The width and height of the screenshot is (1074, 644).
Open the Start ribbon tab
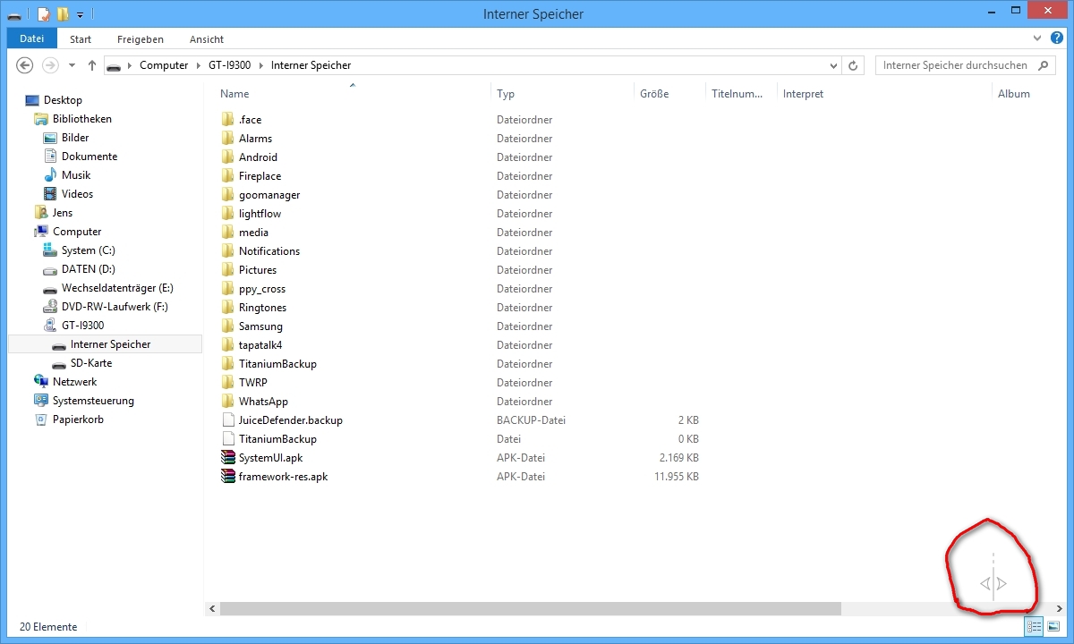click(81, 39)
